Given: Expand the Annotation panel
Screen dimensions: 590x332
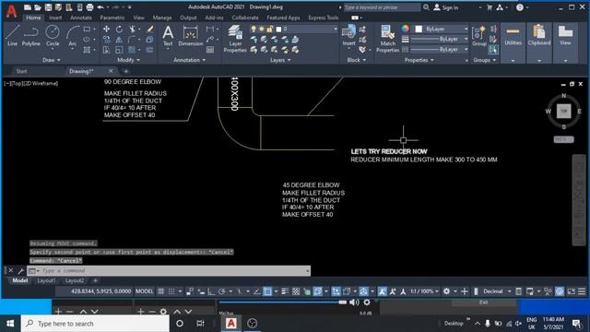Looking at the screenshot, I should [189, 60].
